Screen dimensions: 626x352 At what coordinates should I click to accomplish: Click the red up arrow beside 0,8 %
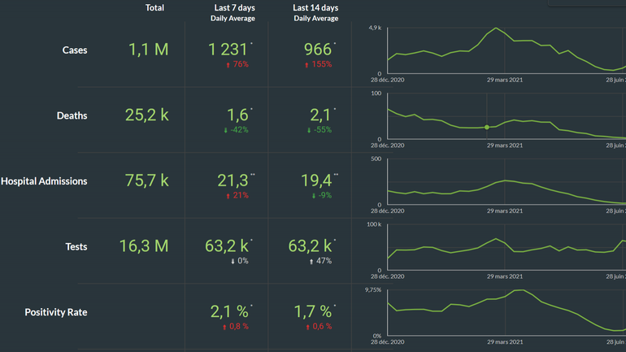(x=224, y=327)
